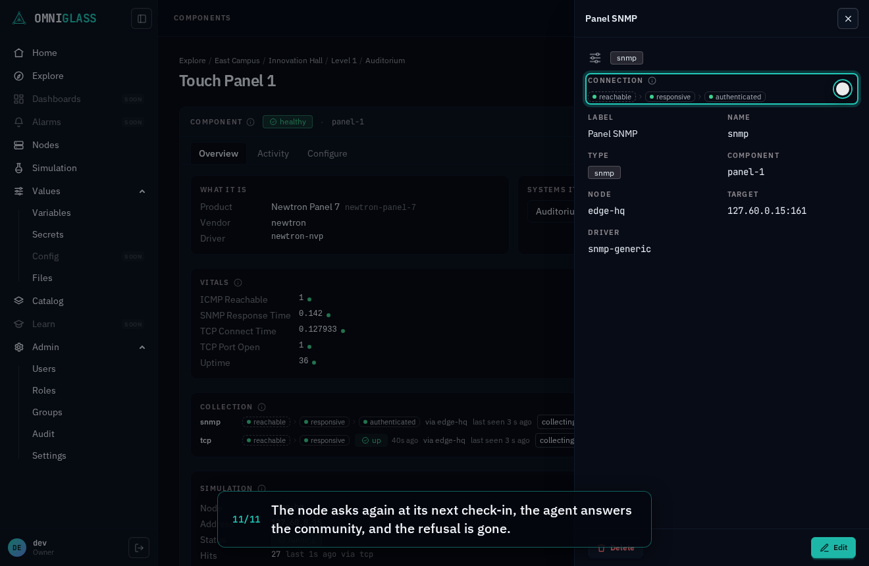The width and height of the screenshot is (869, 566).
Task: Click the Connection info icon
Action: pyautogui.click(x=652, y=80)
